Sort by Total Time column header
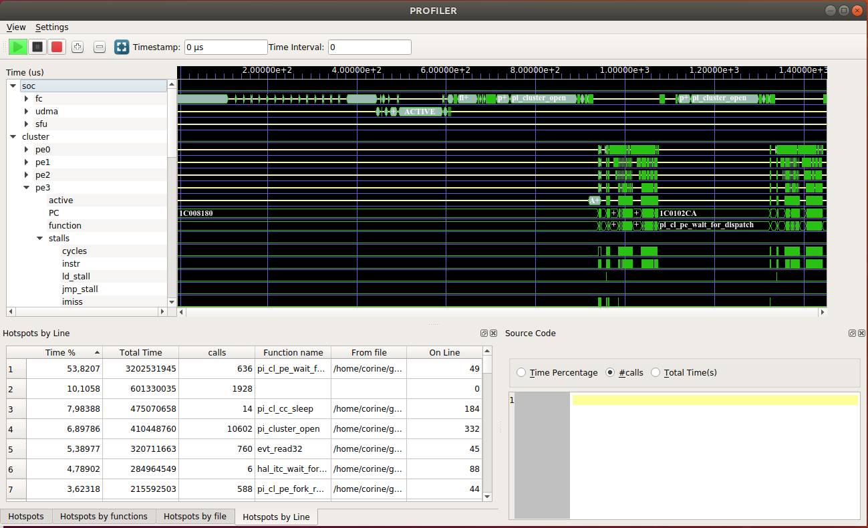This screenshot has height=528, width=868. (x=141, y=352)
